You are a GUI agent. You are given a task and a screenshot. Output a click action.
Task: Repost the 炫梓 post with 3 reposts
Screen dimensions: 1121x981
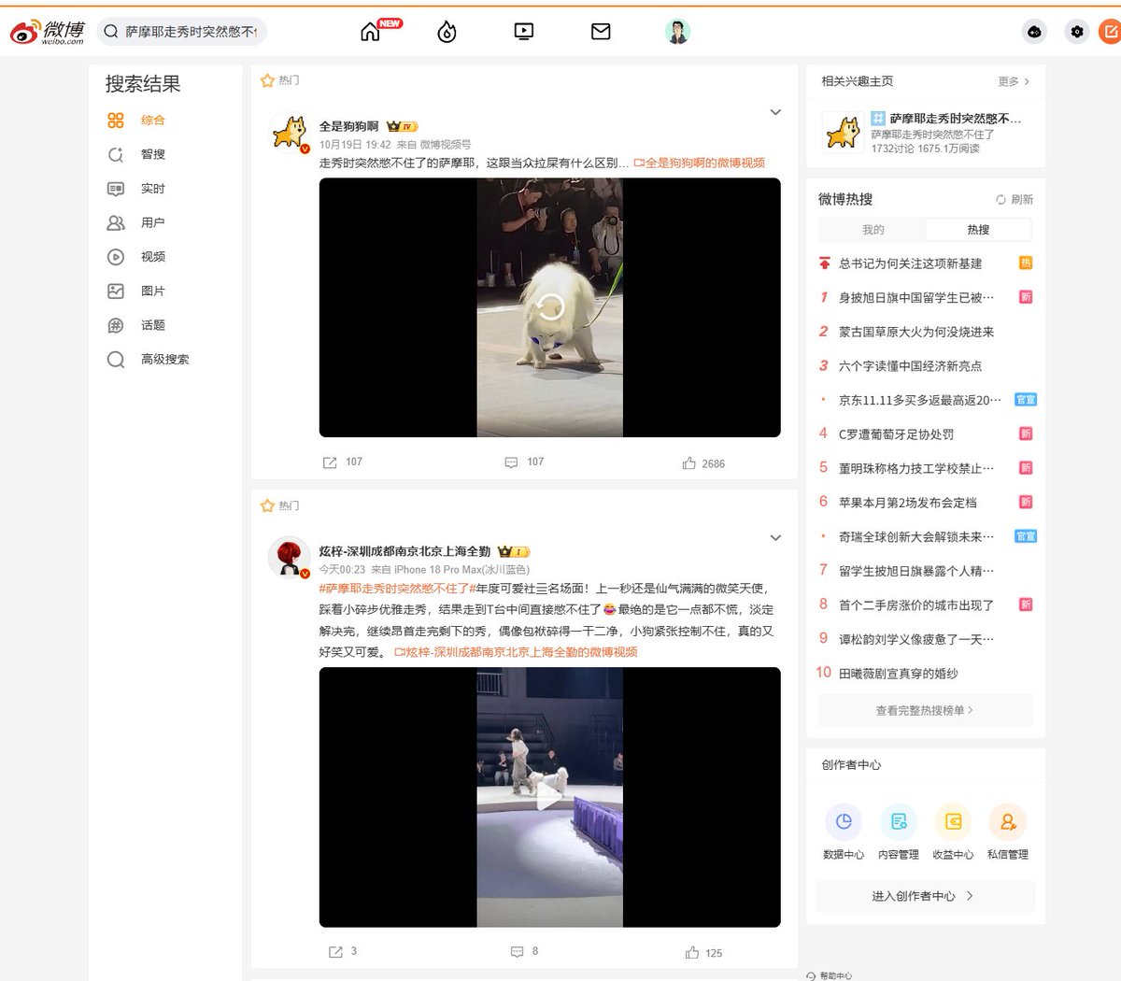(x=342, y=951)
